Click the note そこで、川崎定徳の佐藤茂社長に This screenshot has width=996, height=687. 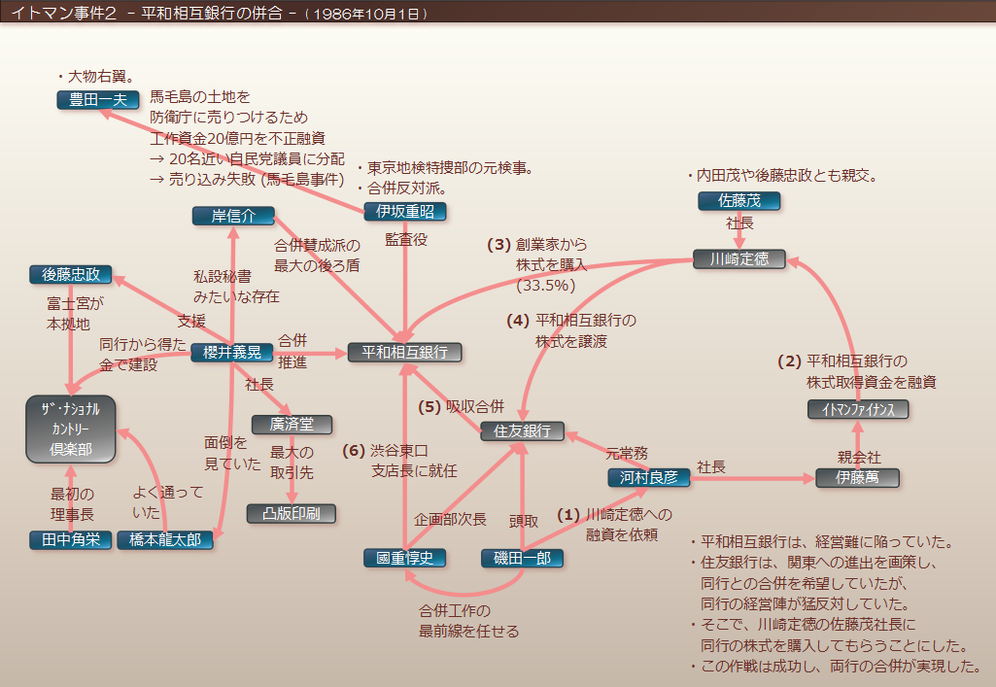(x=803, y=625)
